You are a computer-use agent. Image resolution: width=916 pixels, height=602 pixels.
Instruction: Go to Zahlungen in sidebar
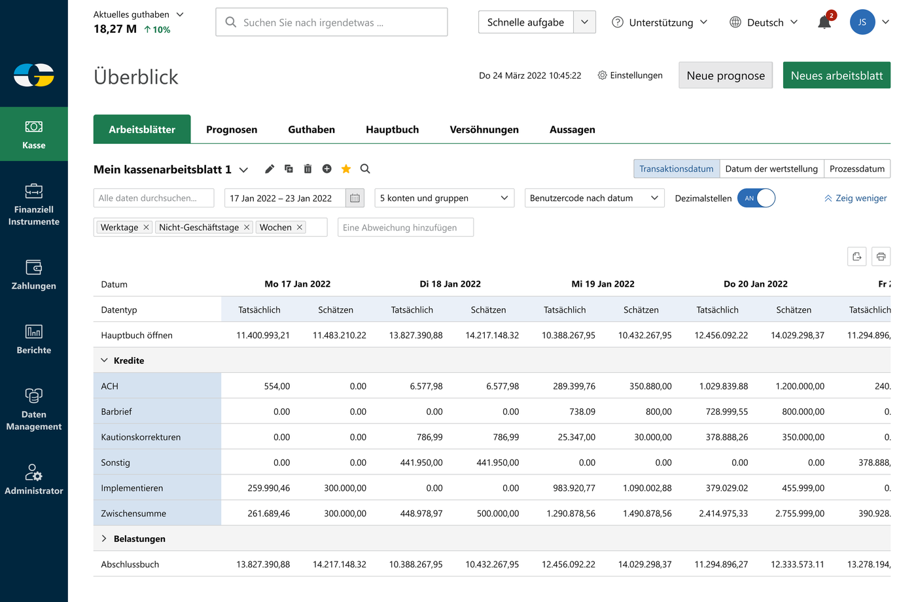(34, 275)
